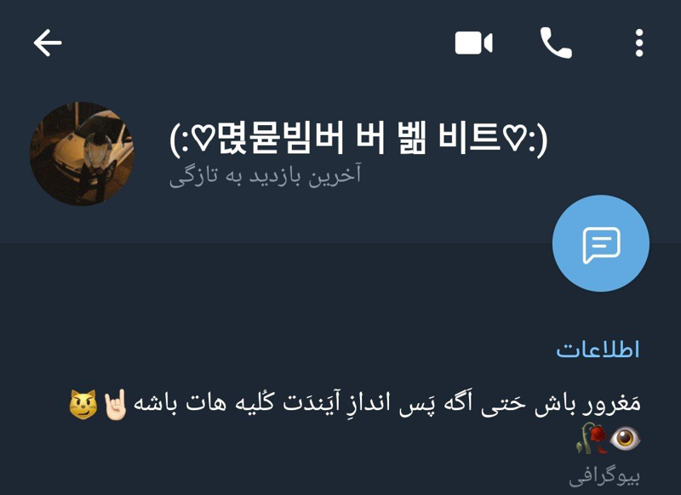Tap the "بیوگرافی" label under the bio
The width and height of the screenshot is (681, 495).
click(x=604, y=477)
